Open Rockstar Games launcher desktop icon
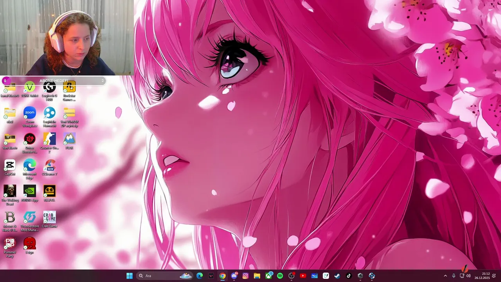This screenshot has height=282, width=501. click(69, 91)
